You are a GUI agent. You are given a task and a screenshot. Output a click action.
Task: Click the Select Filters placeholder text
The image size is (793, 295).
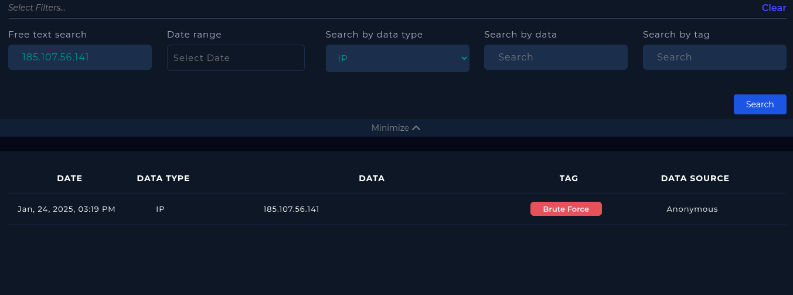click(x=37, y=8)
